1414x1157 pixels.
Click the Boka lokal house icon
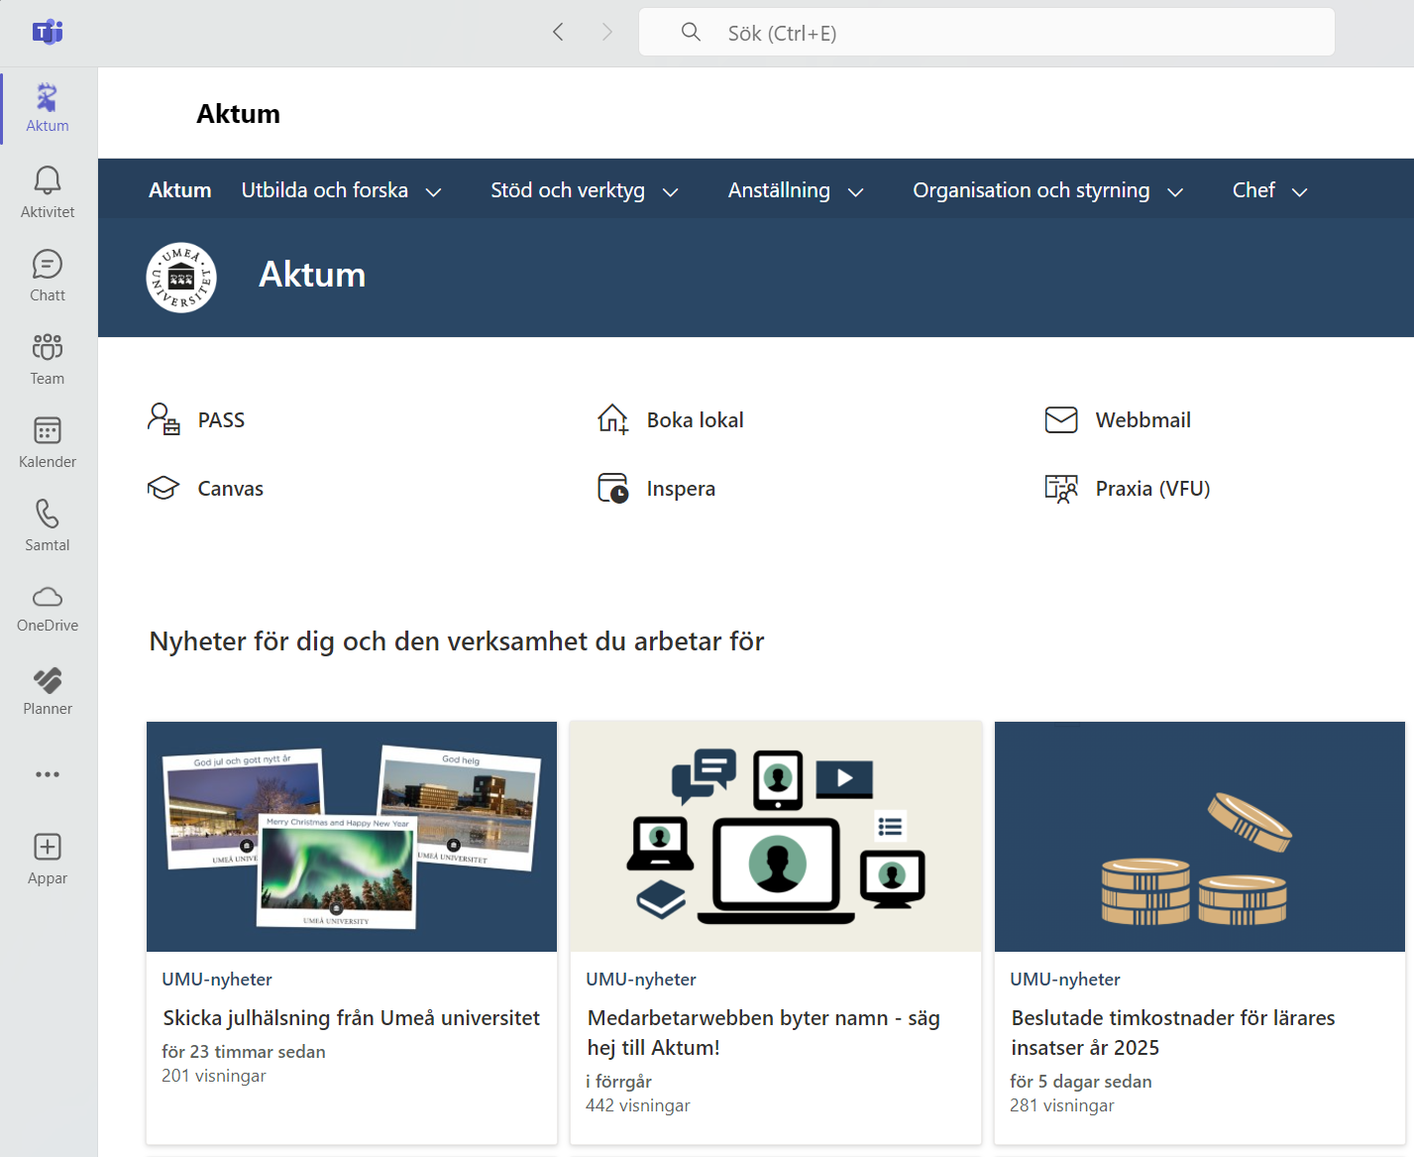click(612, 419)
